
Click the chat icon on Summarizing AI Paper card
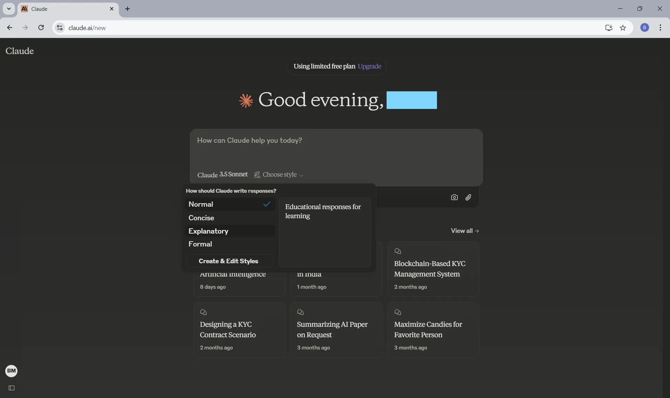(300, 312)
